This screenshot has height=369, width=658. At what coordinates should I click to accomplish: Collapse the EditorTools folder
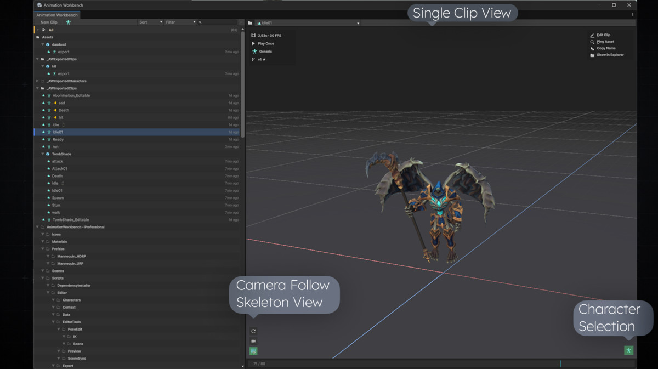point(53,322)
